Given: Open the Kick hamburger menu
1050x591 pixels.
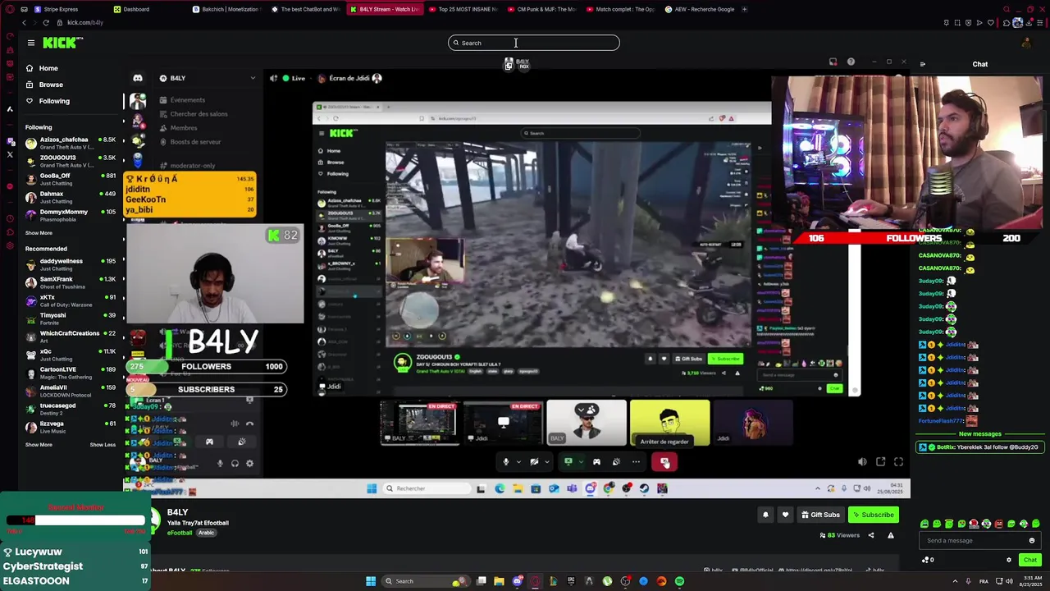Looking at the screenshot, I should tap(31, 43).
